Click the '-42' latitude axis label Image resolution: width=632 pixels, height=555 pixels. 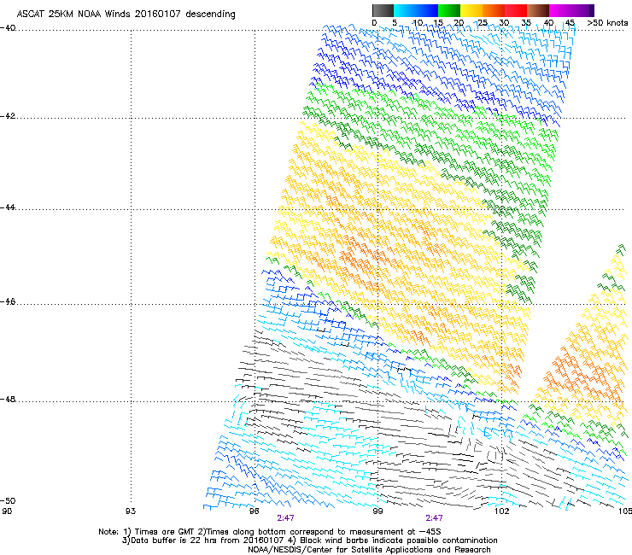(x=8, y=116)
